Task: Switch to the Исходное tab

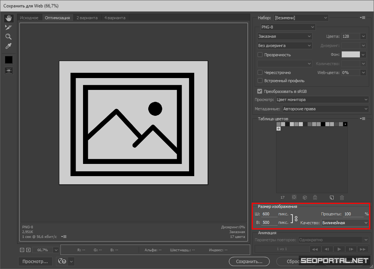Action: [29, 18]
